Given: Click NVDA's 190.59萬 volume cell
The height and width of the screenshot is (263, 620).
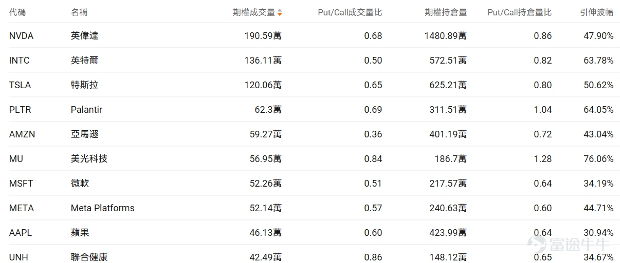Looking at the screenshot, I should 263,36.
